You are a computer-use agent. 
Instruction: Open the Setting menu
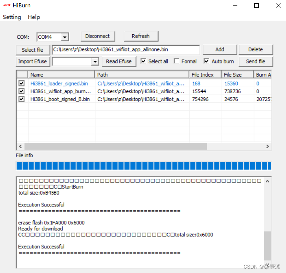[x=12, y=17]
